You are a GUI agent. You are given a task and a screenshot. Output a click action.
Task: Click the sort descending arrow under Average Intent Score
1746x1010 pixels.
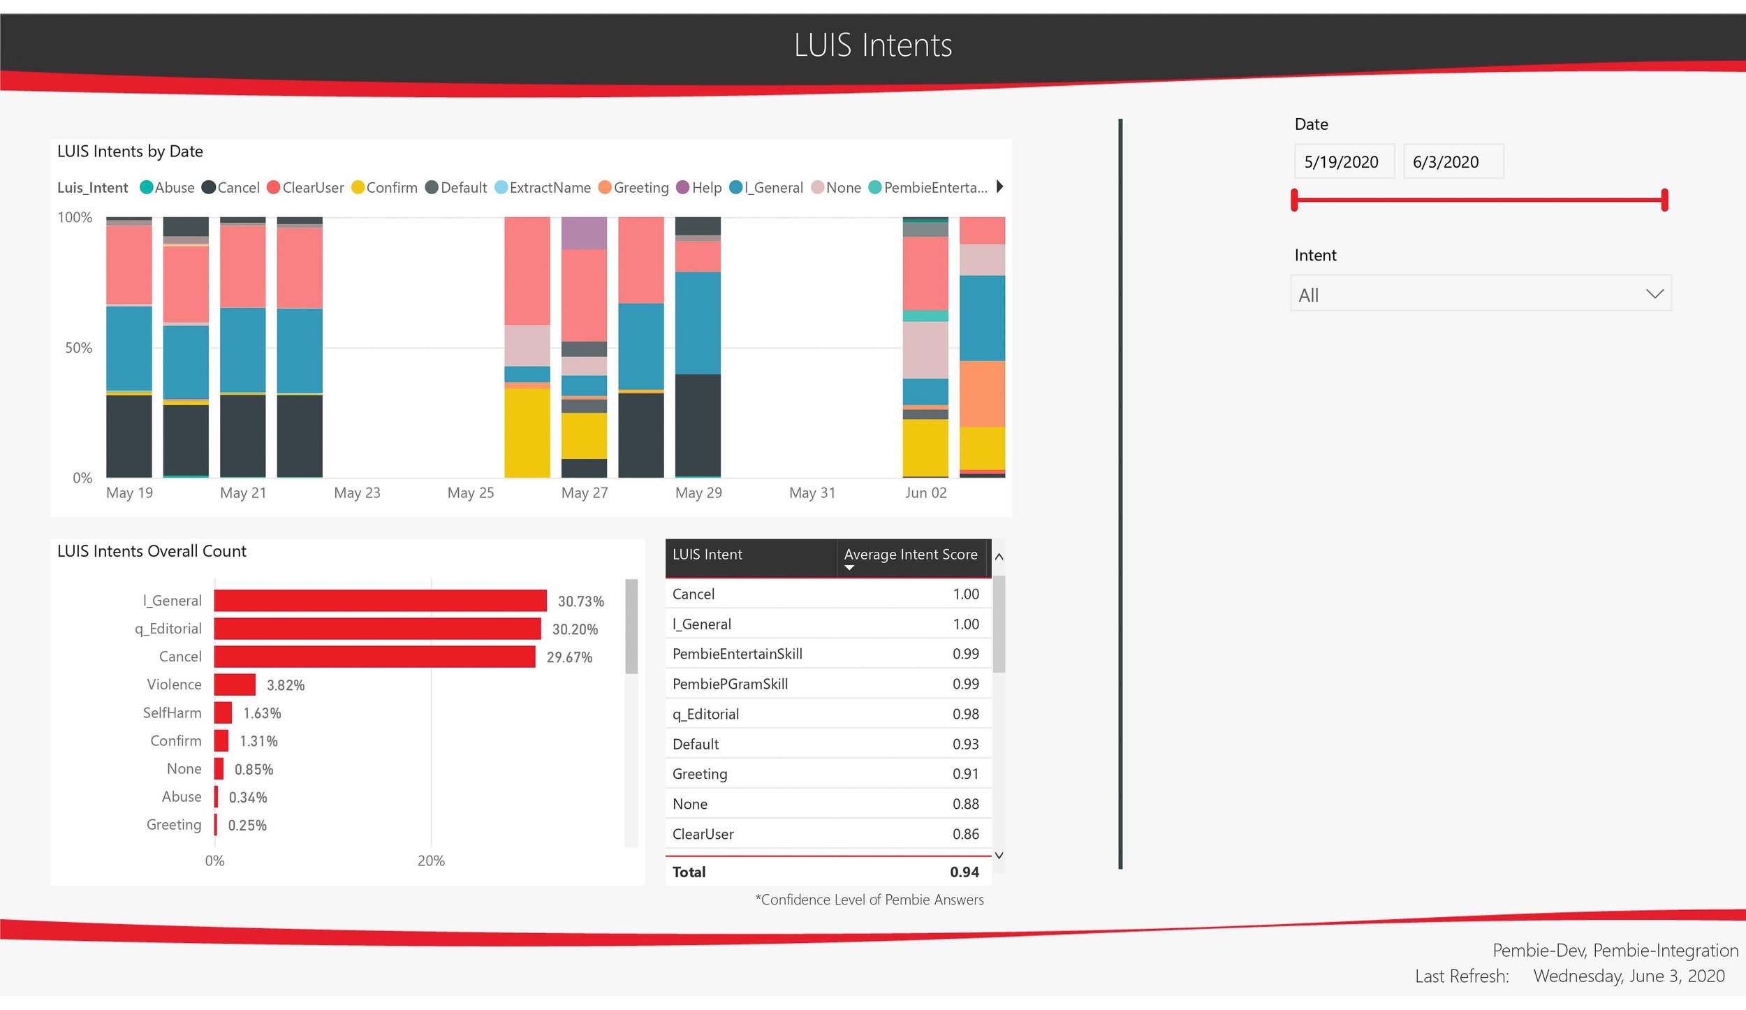click(x=849, y=568)
